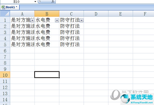Image resolution: width=154 pixels, height=105 pixels.
Task: Click cell A3 containing 是对方施法
Action: (x=22, y=32)
